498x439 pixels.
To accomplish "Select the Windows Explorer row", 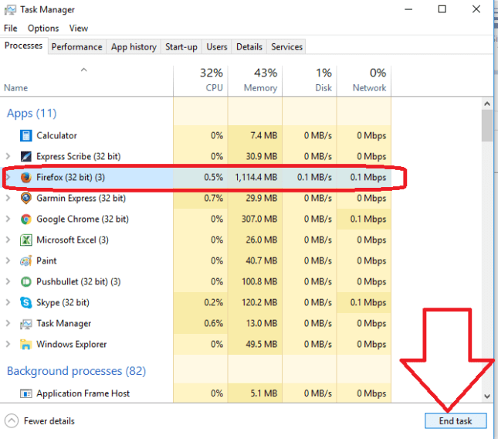I will click(x=195, y=345).
